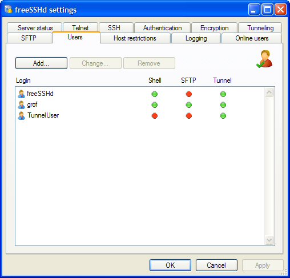Click the large user checkmark icon
This screenshot has height=278, width=290.
point(264,59)
